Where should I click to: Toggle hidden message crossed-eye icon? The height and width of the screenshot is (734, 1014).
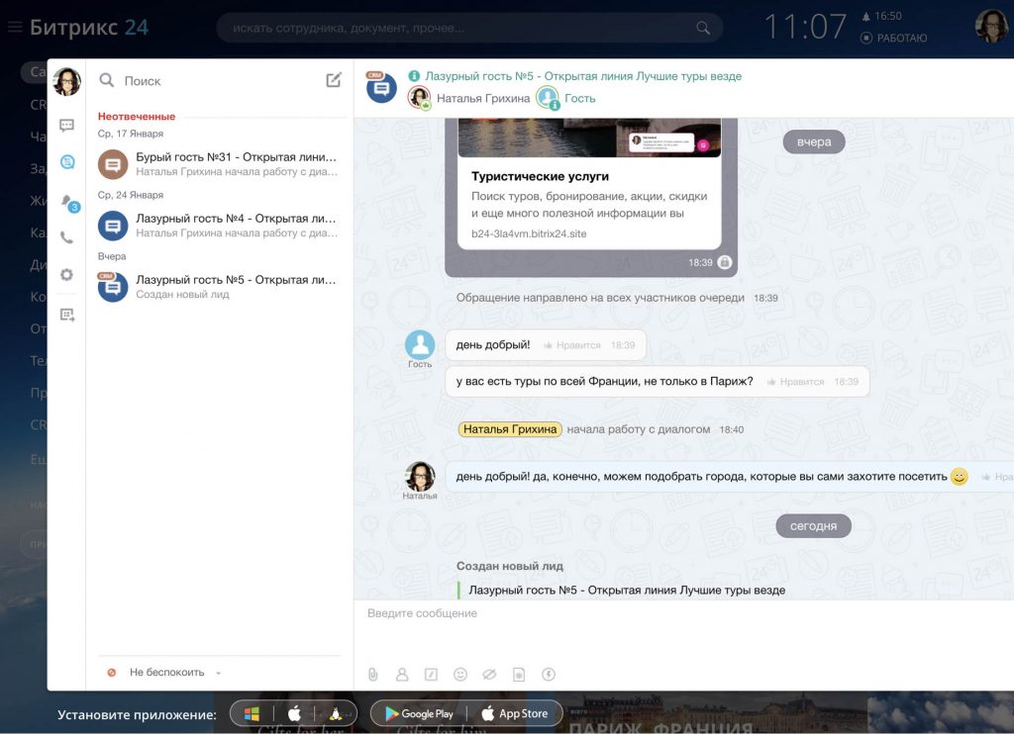[x=489, y=675]
